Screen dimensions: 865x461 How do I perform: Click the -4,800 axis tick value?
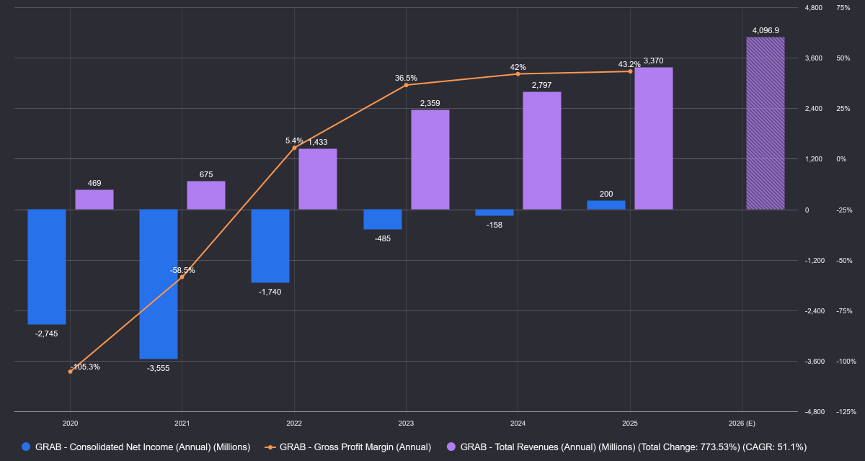[815, 411]
